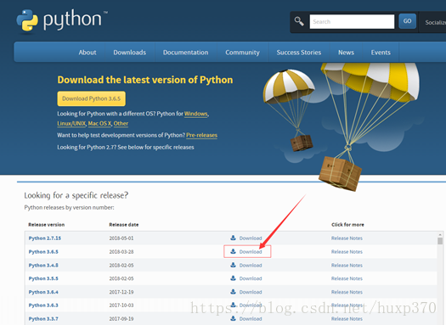Open Python 3.6.5 release link
The height and width of the screenshot is (325, 446).
[x=43, y=252]
